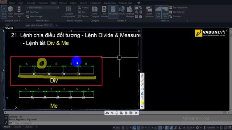Copy the screenshot to clipboard
Screen dimensions: 232x130
click(126, 113)
